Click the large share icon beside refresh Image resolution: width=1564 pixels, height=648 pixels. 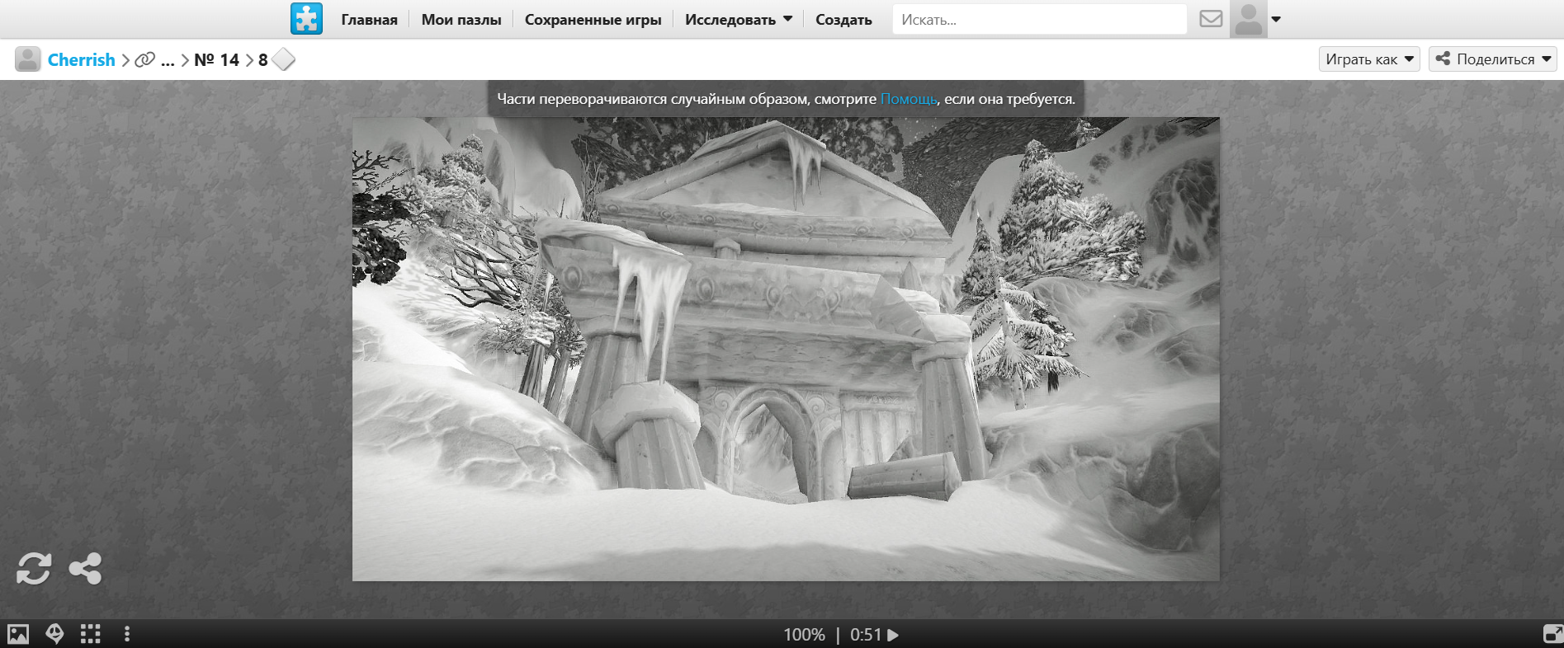(85, 569)
